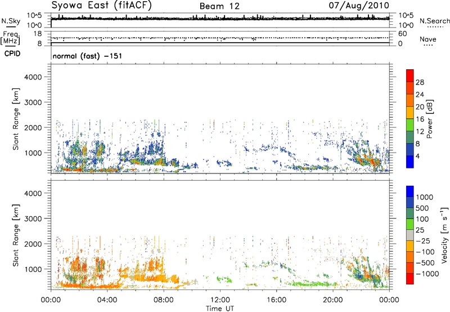Select the "-500" label on Velocity colorbar

(x=425, y=263)
